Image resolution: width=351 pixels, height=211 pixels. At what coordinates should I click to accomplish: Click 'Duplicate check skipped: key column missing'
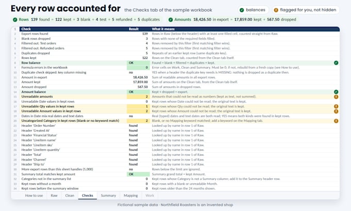pos(73,73)
